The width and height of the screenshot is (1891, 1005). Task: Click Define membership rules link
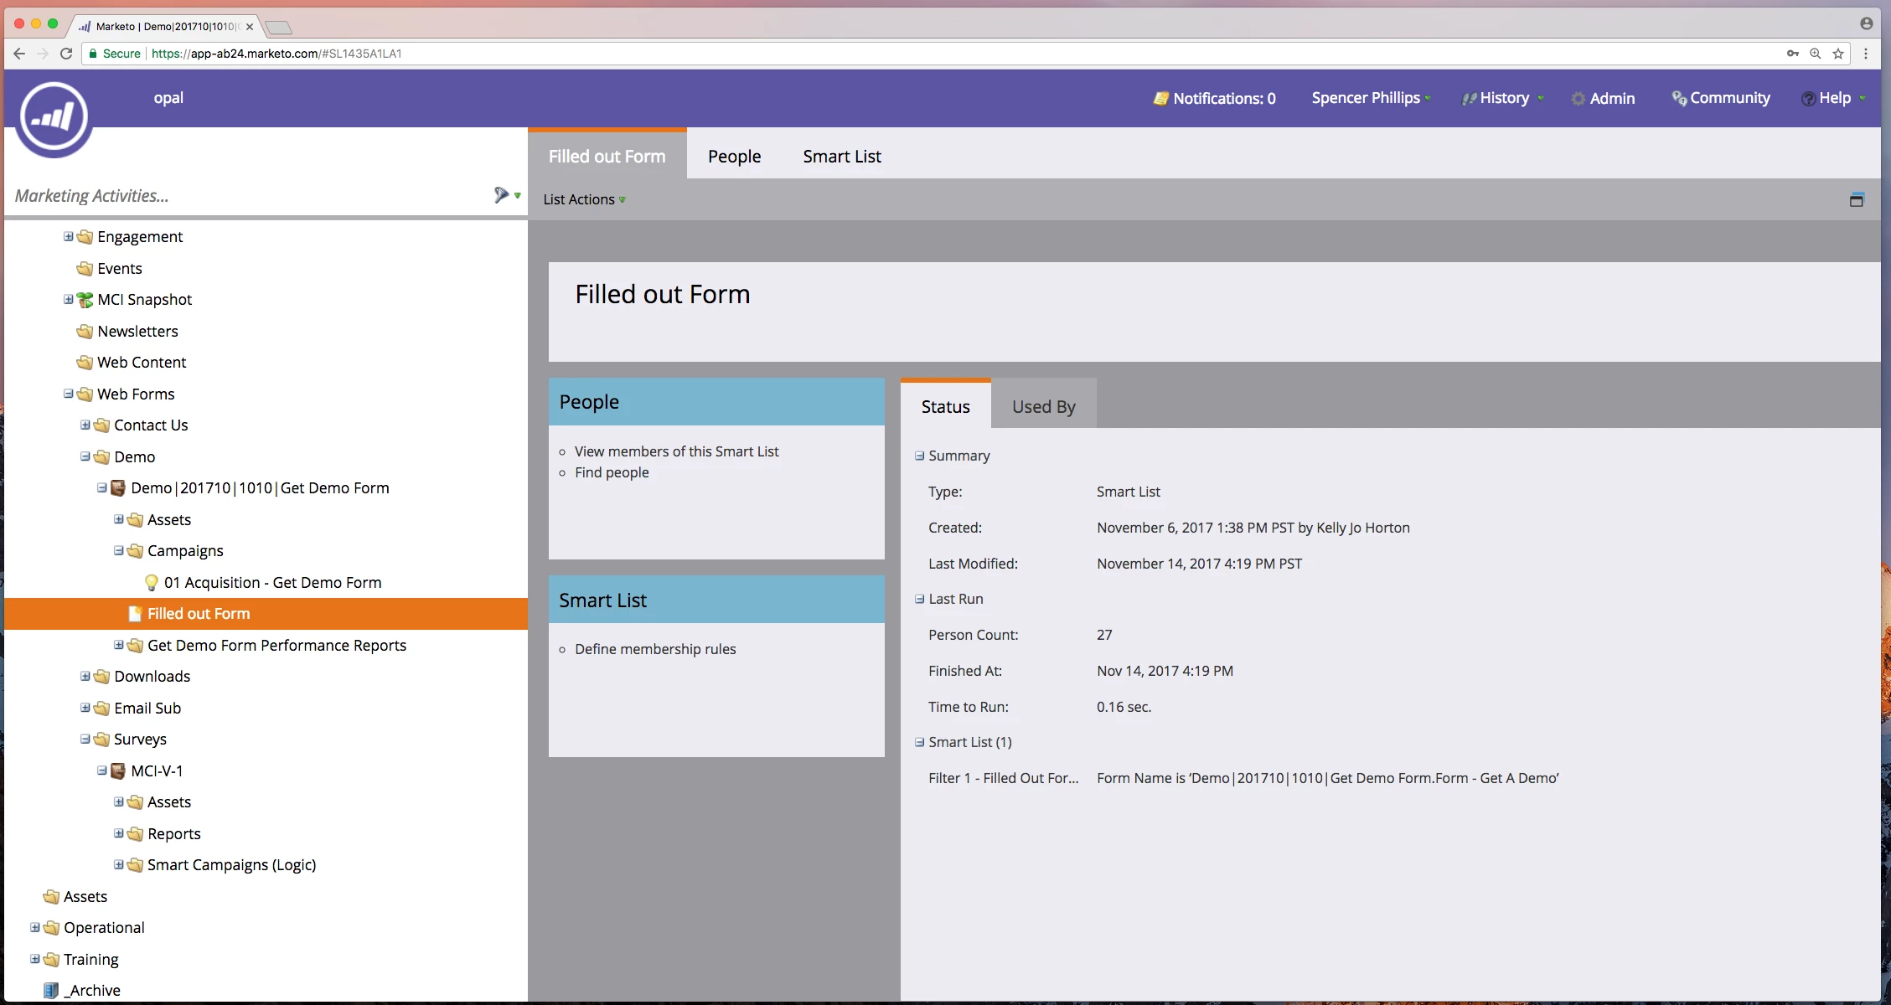[x=655, y=649]
